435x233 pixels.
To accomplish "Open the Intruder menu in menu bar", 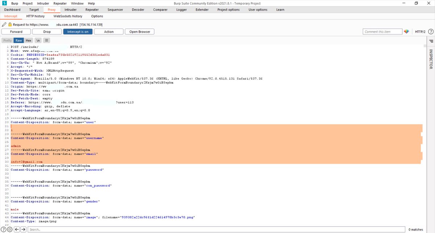I will point(43,3).
